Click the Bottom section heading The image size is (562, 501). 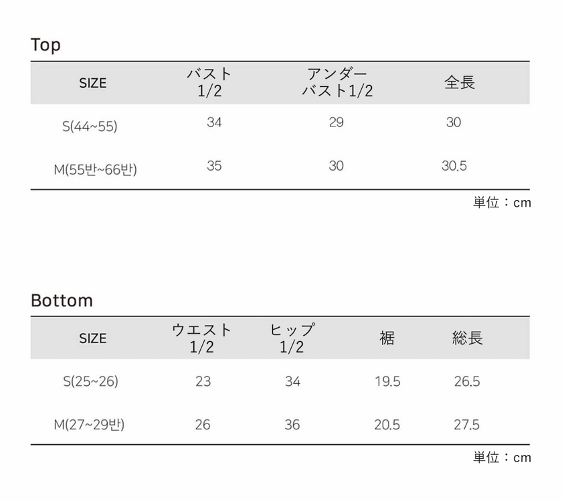pos(62,300)
